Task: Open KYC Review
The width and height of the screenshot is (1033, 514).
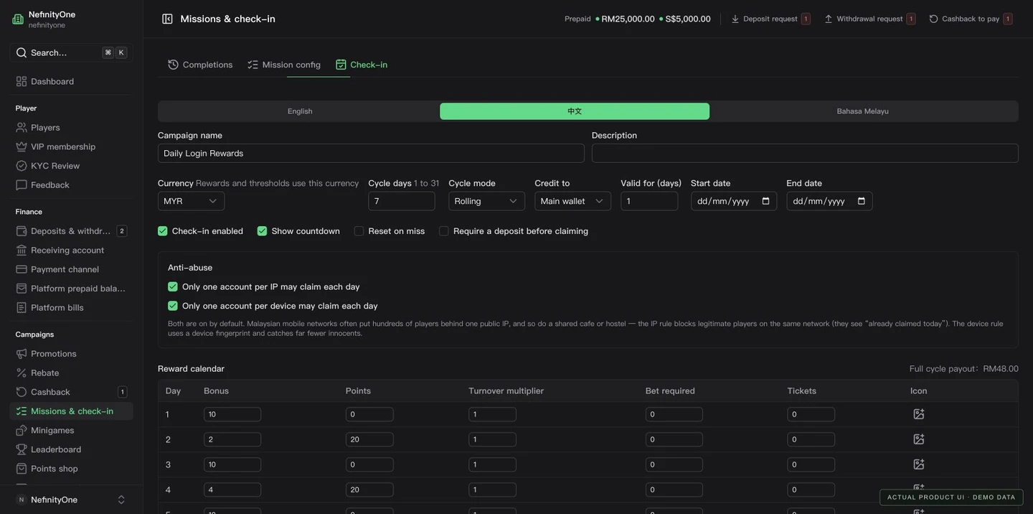Action: point(72,166)
